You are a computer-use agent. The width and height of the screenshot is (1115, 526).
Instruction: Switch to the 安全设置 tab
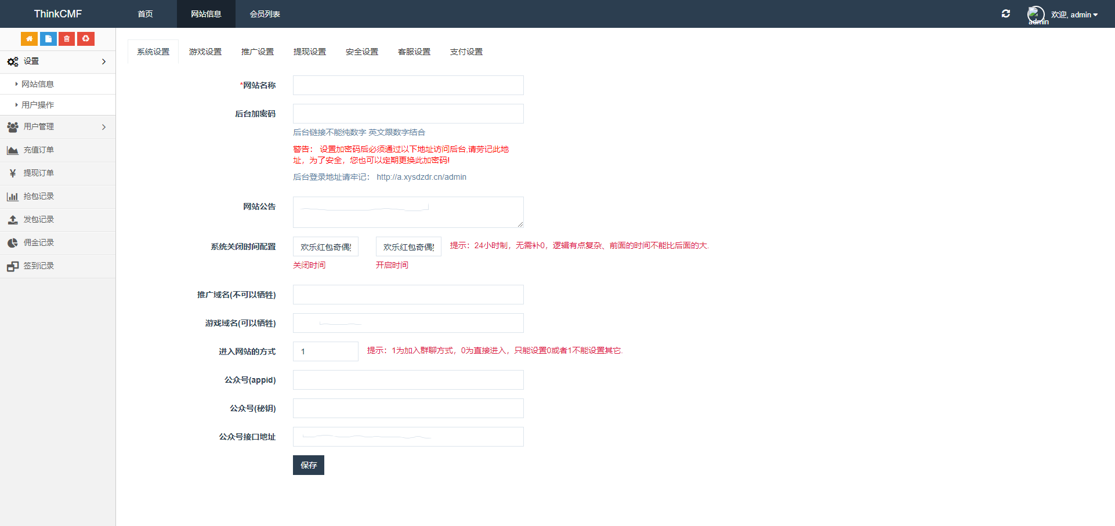pos(362,52)
